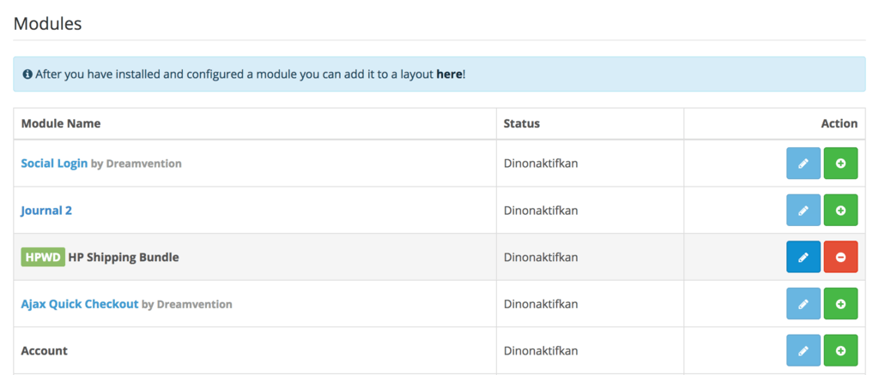Image resolution: width=879 pixels, height=375 pixels.
Task: Click the green HPWD badge
Action: tap(43, 257)
